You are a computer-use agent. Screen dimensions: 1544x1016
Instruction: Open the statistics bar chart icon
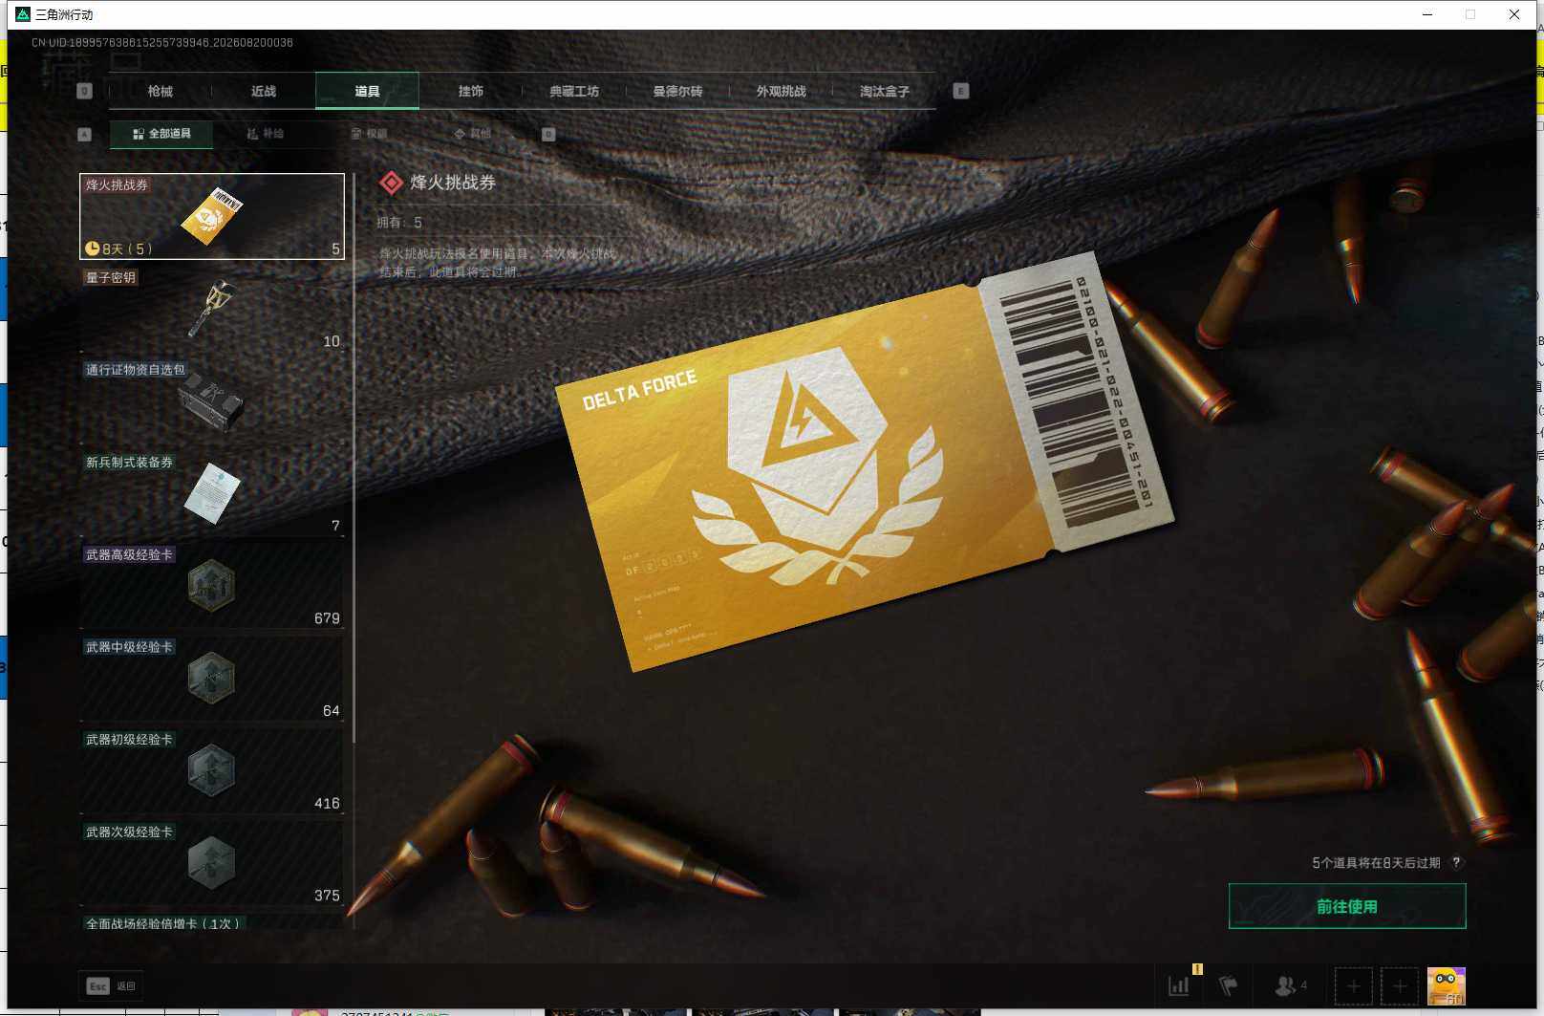click(1179, 985)
